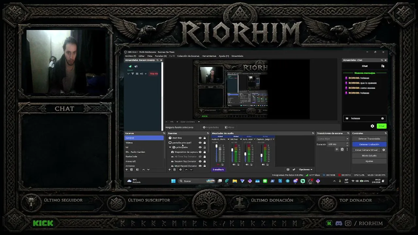Hide the Dispositivo de captura source

click(200, 152)
